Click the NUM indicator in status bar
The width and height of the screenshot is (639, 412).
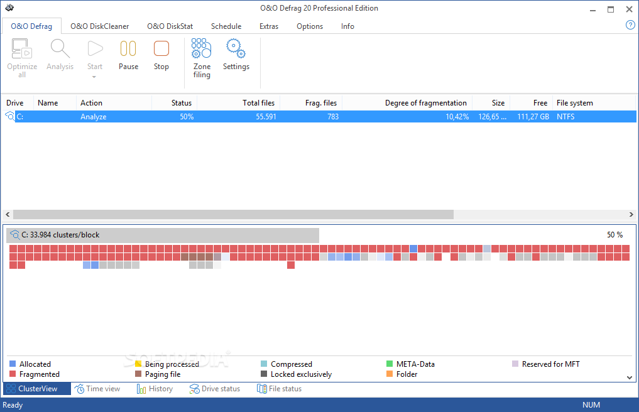591,405
